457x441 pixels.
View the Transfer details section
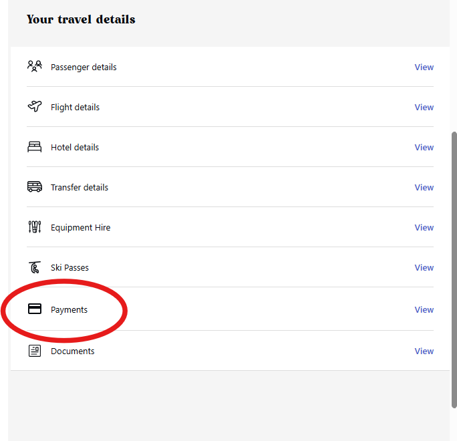coord(424,187)
